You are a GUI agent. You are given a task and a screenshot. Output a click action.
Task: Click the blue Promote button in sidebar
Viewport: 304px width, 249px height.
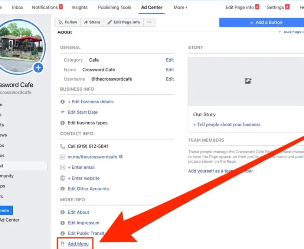pyautogui.click(x=6, y=210)
